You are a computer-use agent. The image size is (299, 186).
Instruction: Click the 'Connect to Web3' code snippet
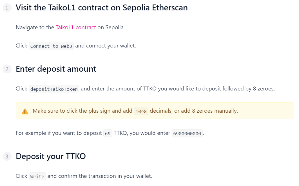point(51,46)
